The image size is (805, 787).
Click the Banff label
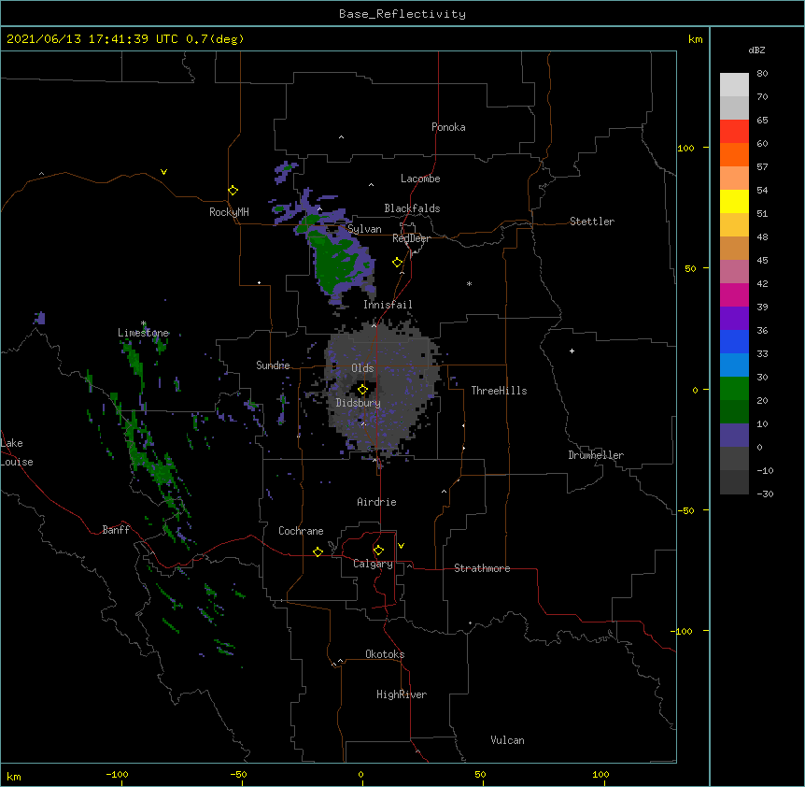[x=116, y=530]
